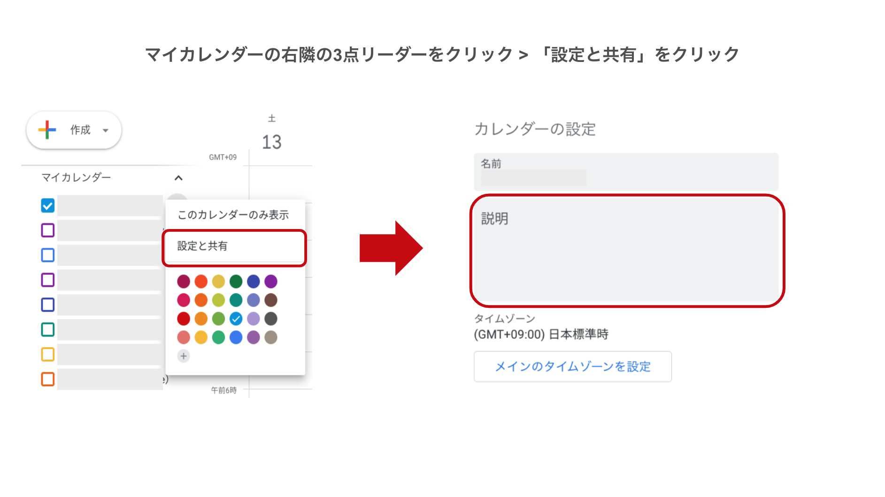885x497 pixels.
Task: Check the orange calendar checkbox
Action: 48,379
